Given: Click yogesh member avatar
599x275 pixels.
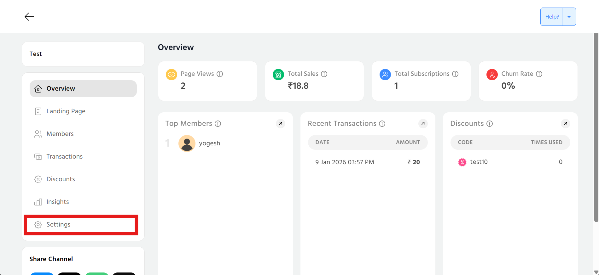Looking at the screenshot, I should 187,143.
